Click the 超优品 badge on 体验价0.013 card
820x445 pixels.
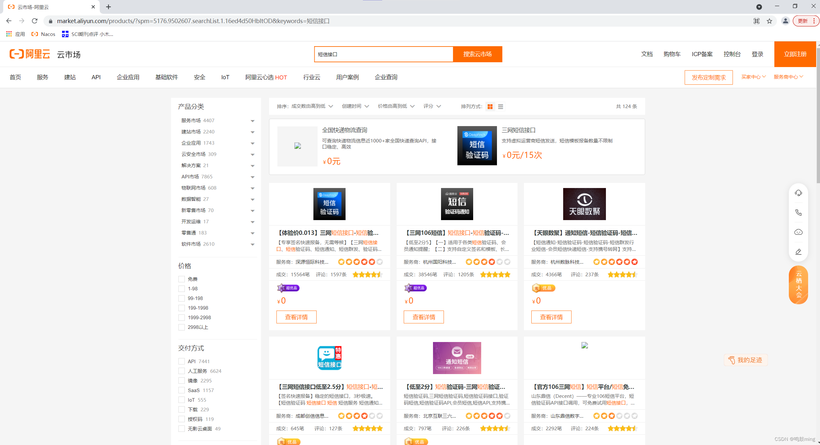coord(288,288)
